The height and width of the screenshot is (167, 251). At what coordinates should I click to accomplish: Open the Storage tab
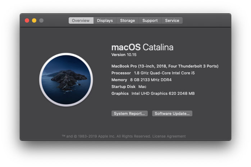pos(127,20)
